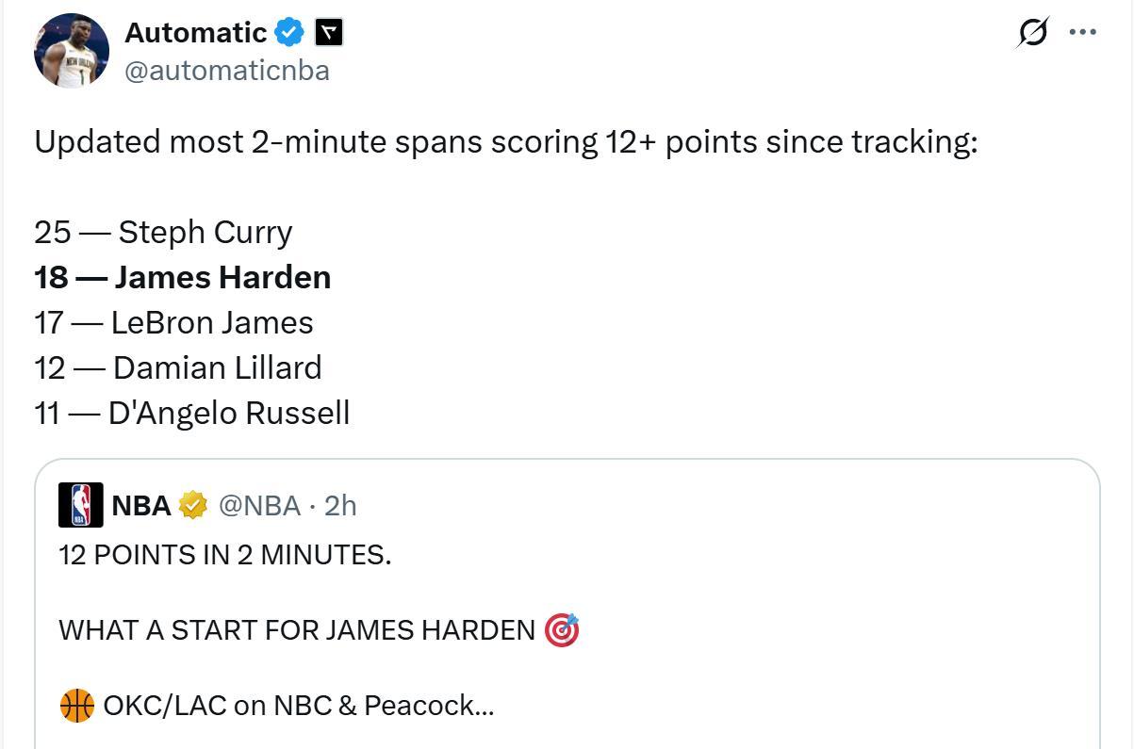Open the NBA account name in quote
Viewport: 1134px width, 749px height.
(x=141, y=506)
